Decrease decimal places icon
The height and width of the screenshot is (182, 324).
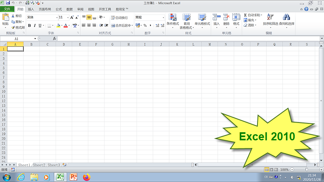[x=163, y=25]
